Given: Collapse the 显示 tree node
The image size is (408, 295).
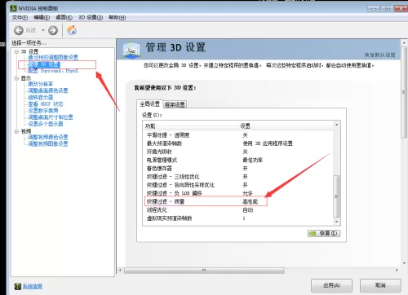Looking at the screenshot, I should [16, 78].
